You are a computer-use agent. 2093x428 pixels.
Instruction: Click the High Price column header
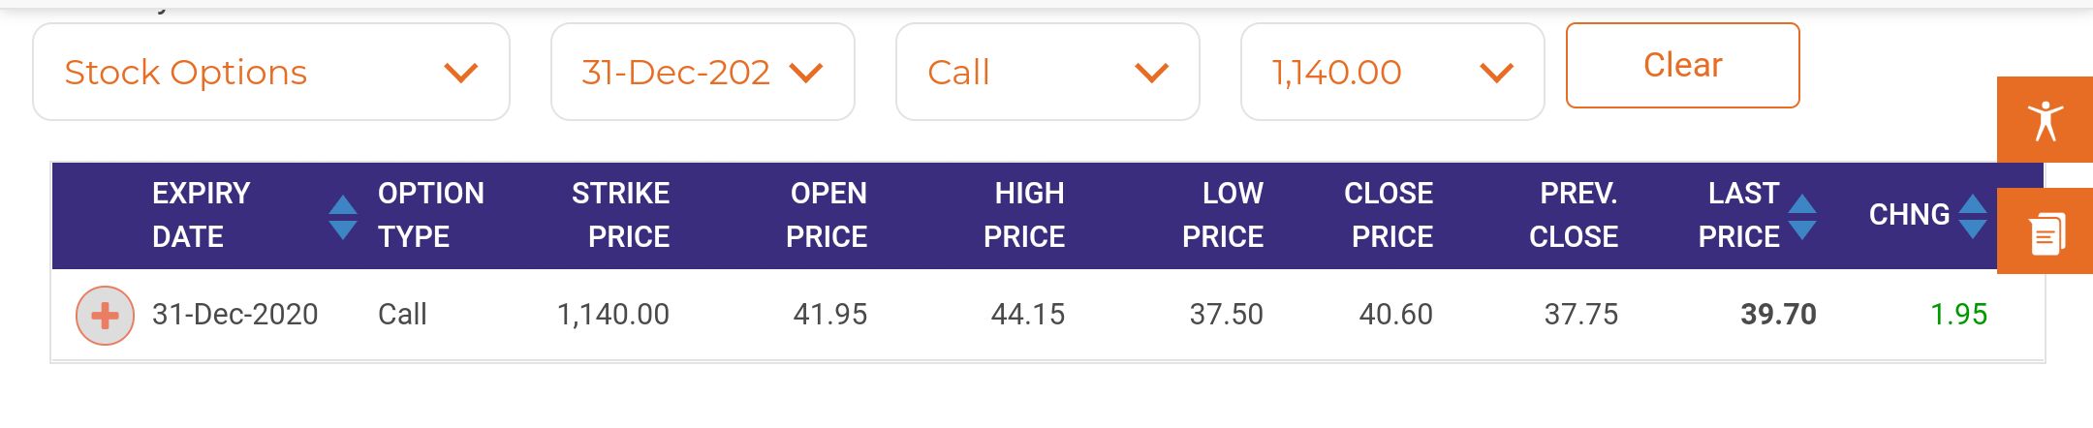coord(1024,215)
